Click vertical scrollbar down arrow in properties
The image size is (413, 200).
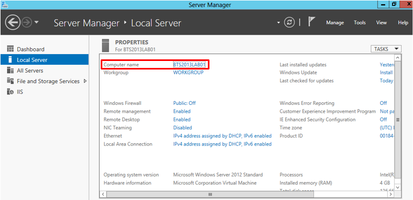(397, 187)
